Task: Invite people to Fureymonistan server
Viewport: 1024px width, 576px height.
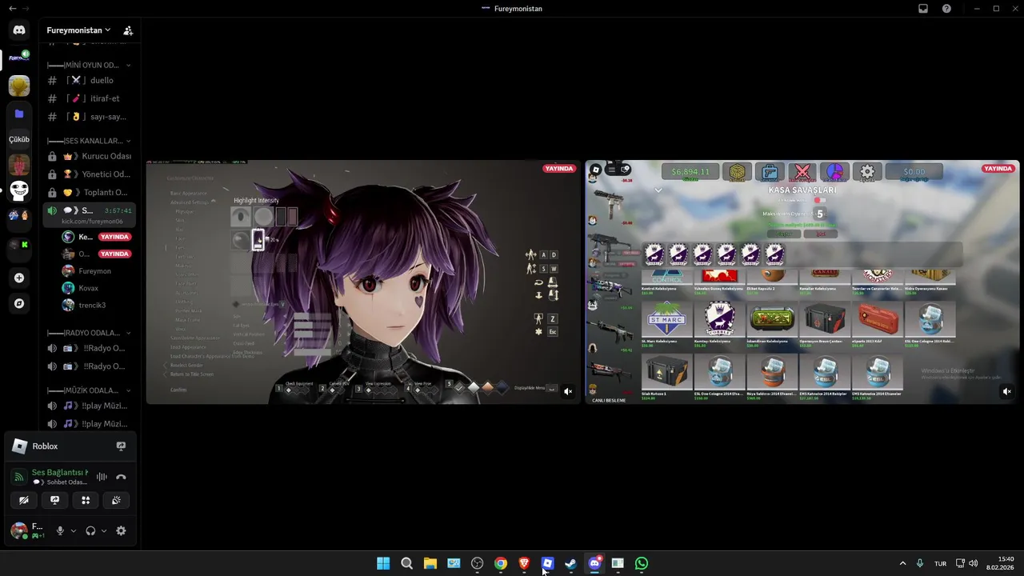Action: [x=128, y=30]
